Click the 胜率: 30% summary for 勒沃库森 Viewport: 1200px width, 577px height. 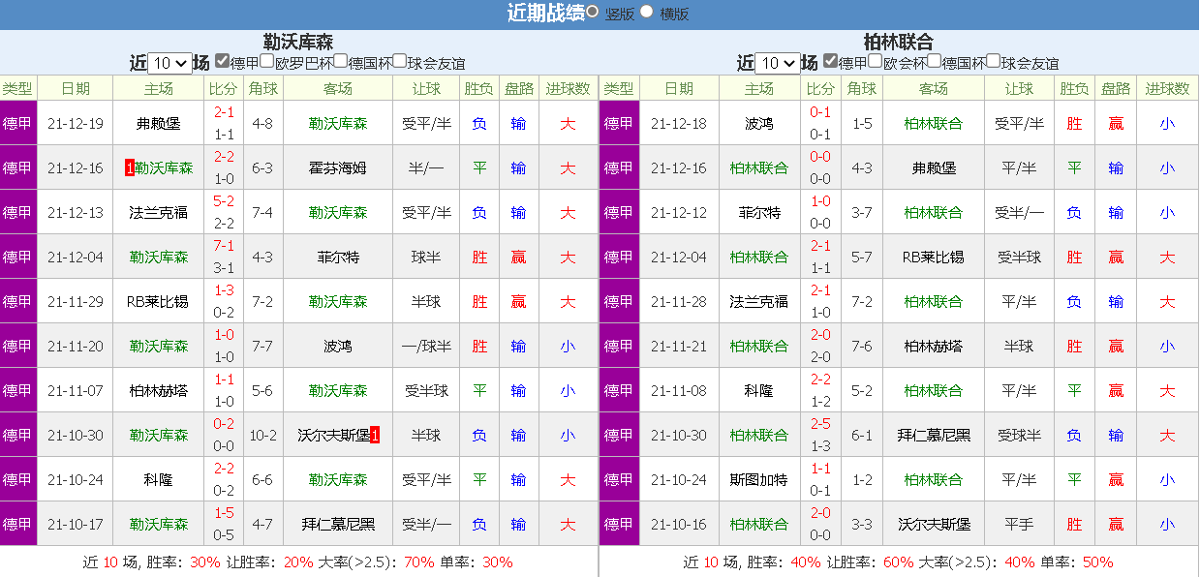[x=185, y=562]
